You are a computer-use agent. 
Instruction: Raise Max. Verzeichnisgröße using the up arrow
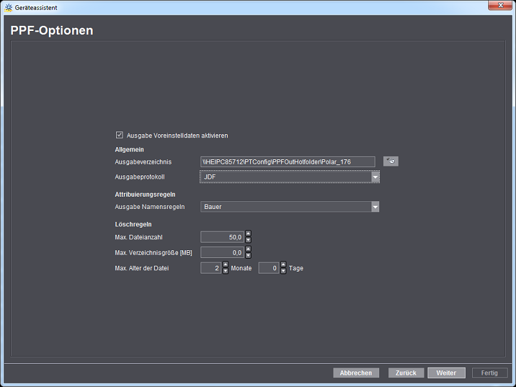tap(248, 250)
